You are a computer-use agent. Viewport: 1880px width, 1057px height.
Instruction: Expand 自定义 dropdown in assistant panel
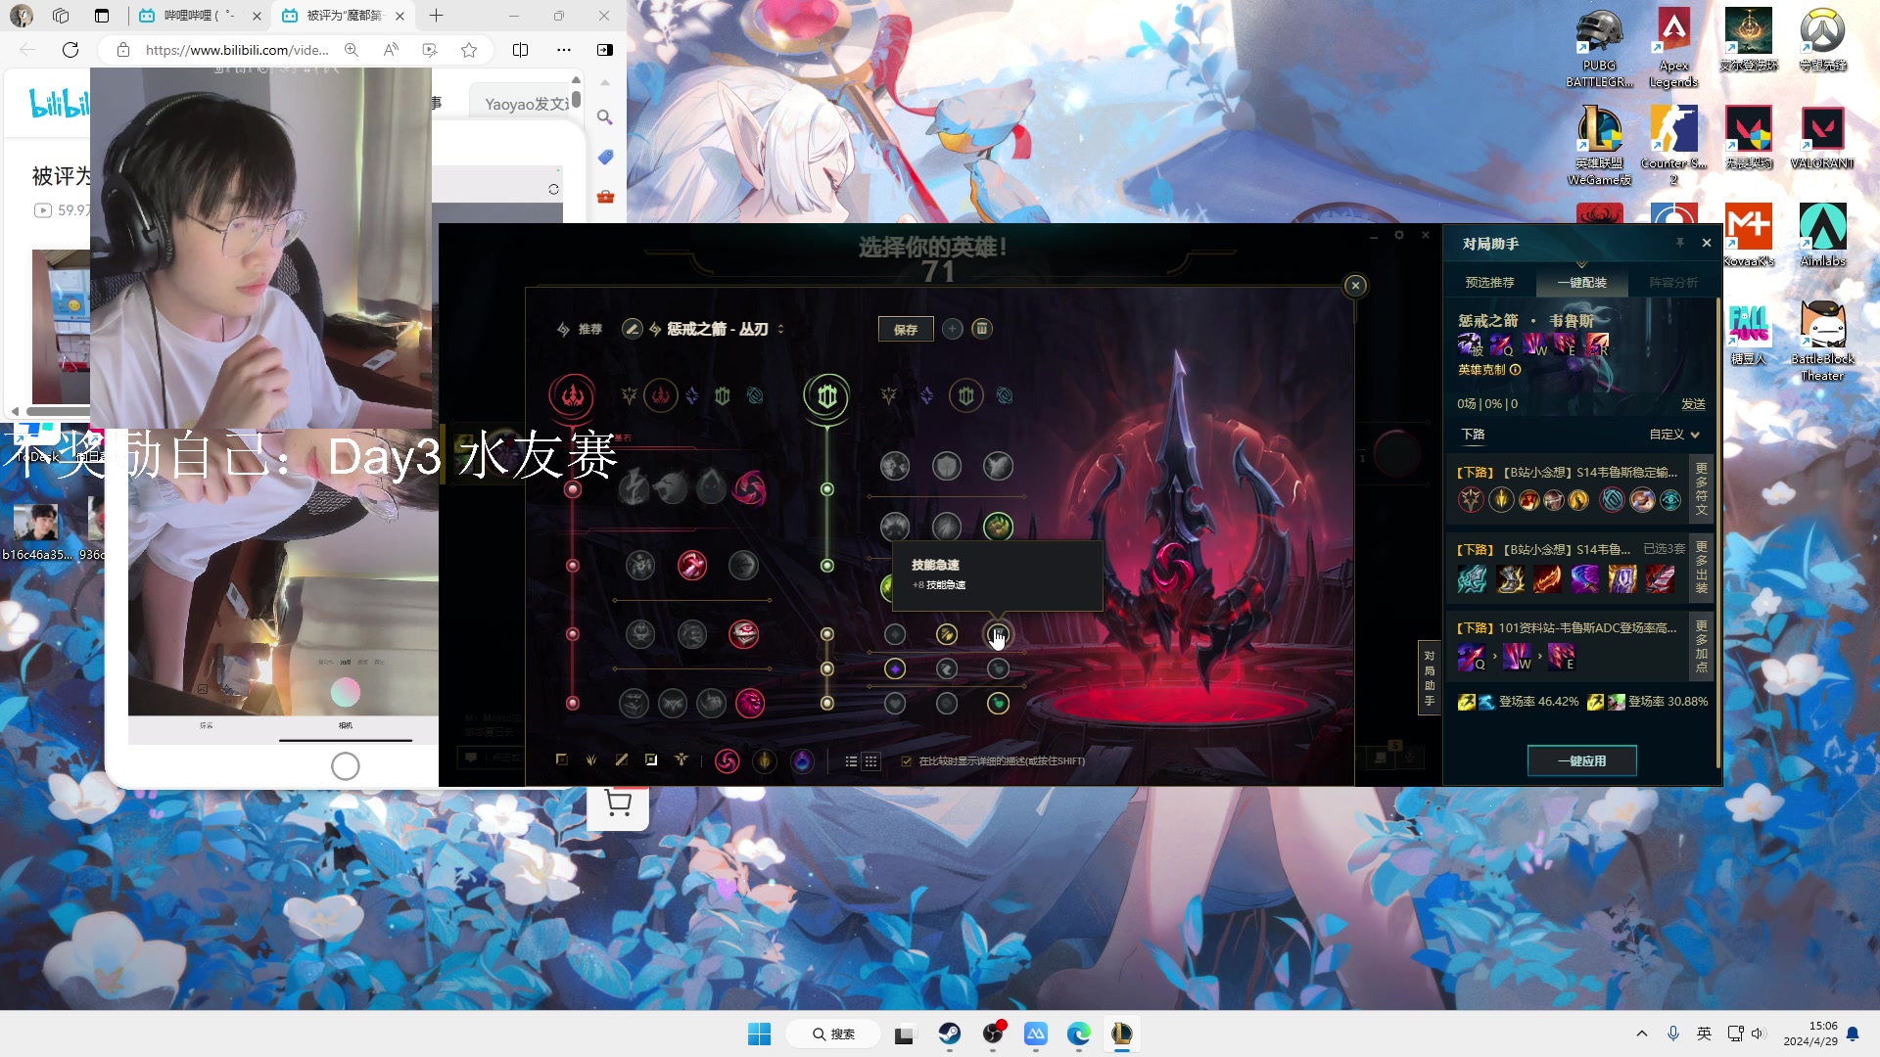point(1674,435)
